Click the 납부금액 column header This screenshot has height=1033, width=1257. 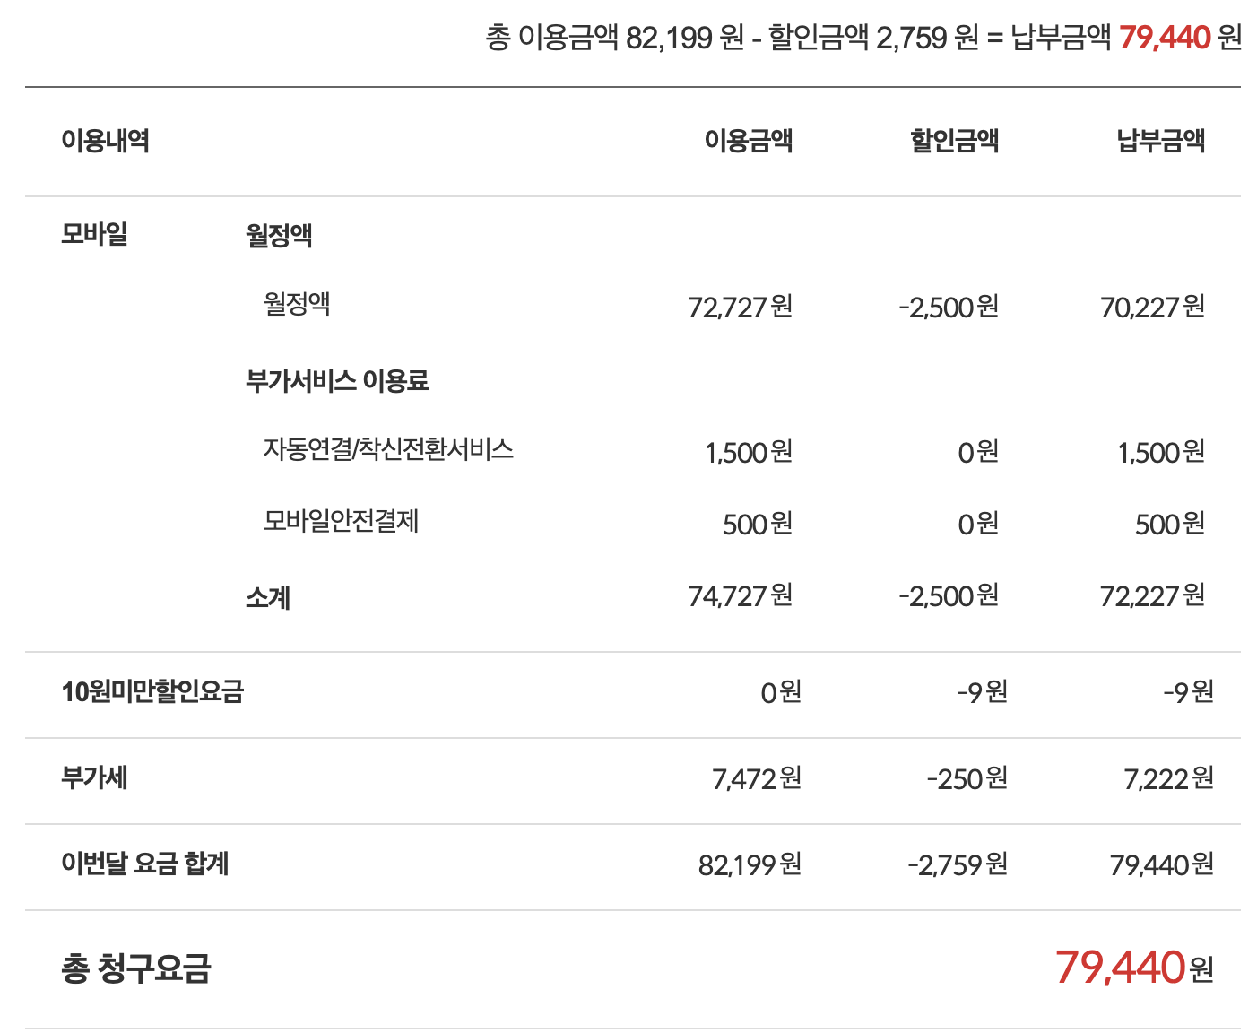click(1160, 141)
